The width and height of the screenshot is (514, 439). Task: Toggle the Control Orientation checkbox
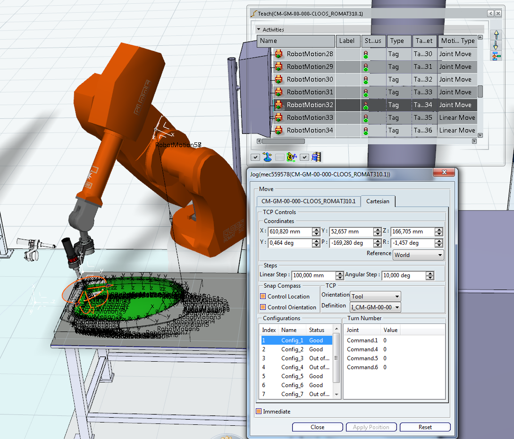point(263,307)
